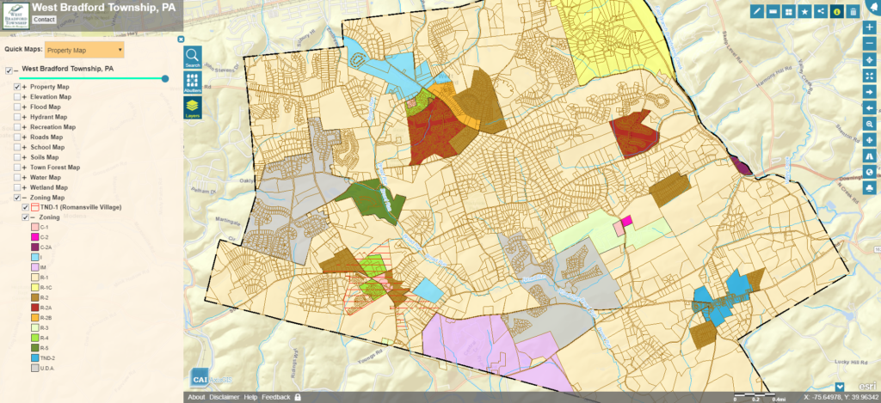Click the padlock icon in footer
881x403 pixels.
[298, 397]
